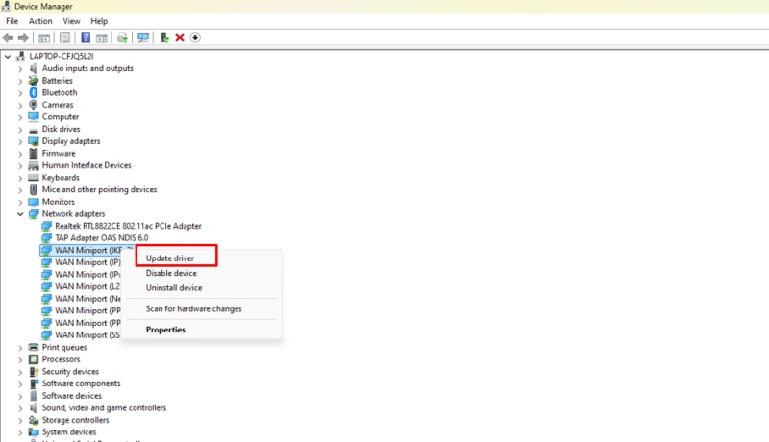Click the blue Help question-mark toolbar icon
The image size is (769, 442).
(x=86, y=37)
